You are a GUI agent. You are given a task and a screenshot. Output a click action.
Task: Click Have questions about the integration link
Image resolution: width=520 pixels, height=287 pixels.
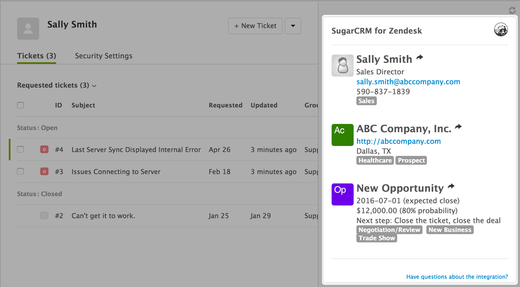[x=457, y=277]
